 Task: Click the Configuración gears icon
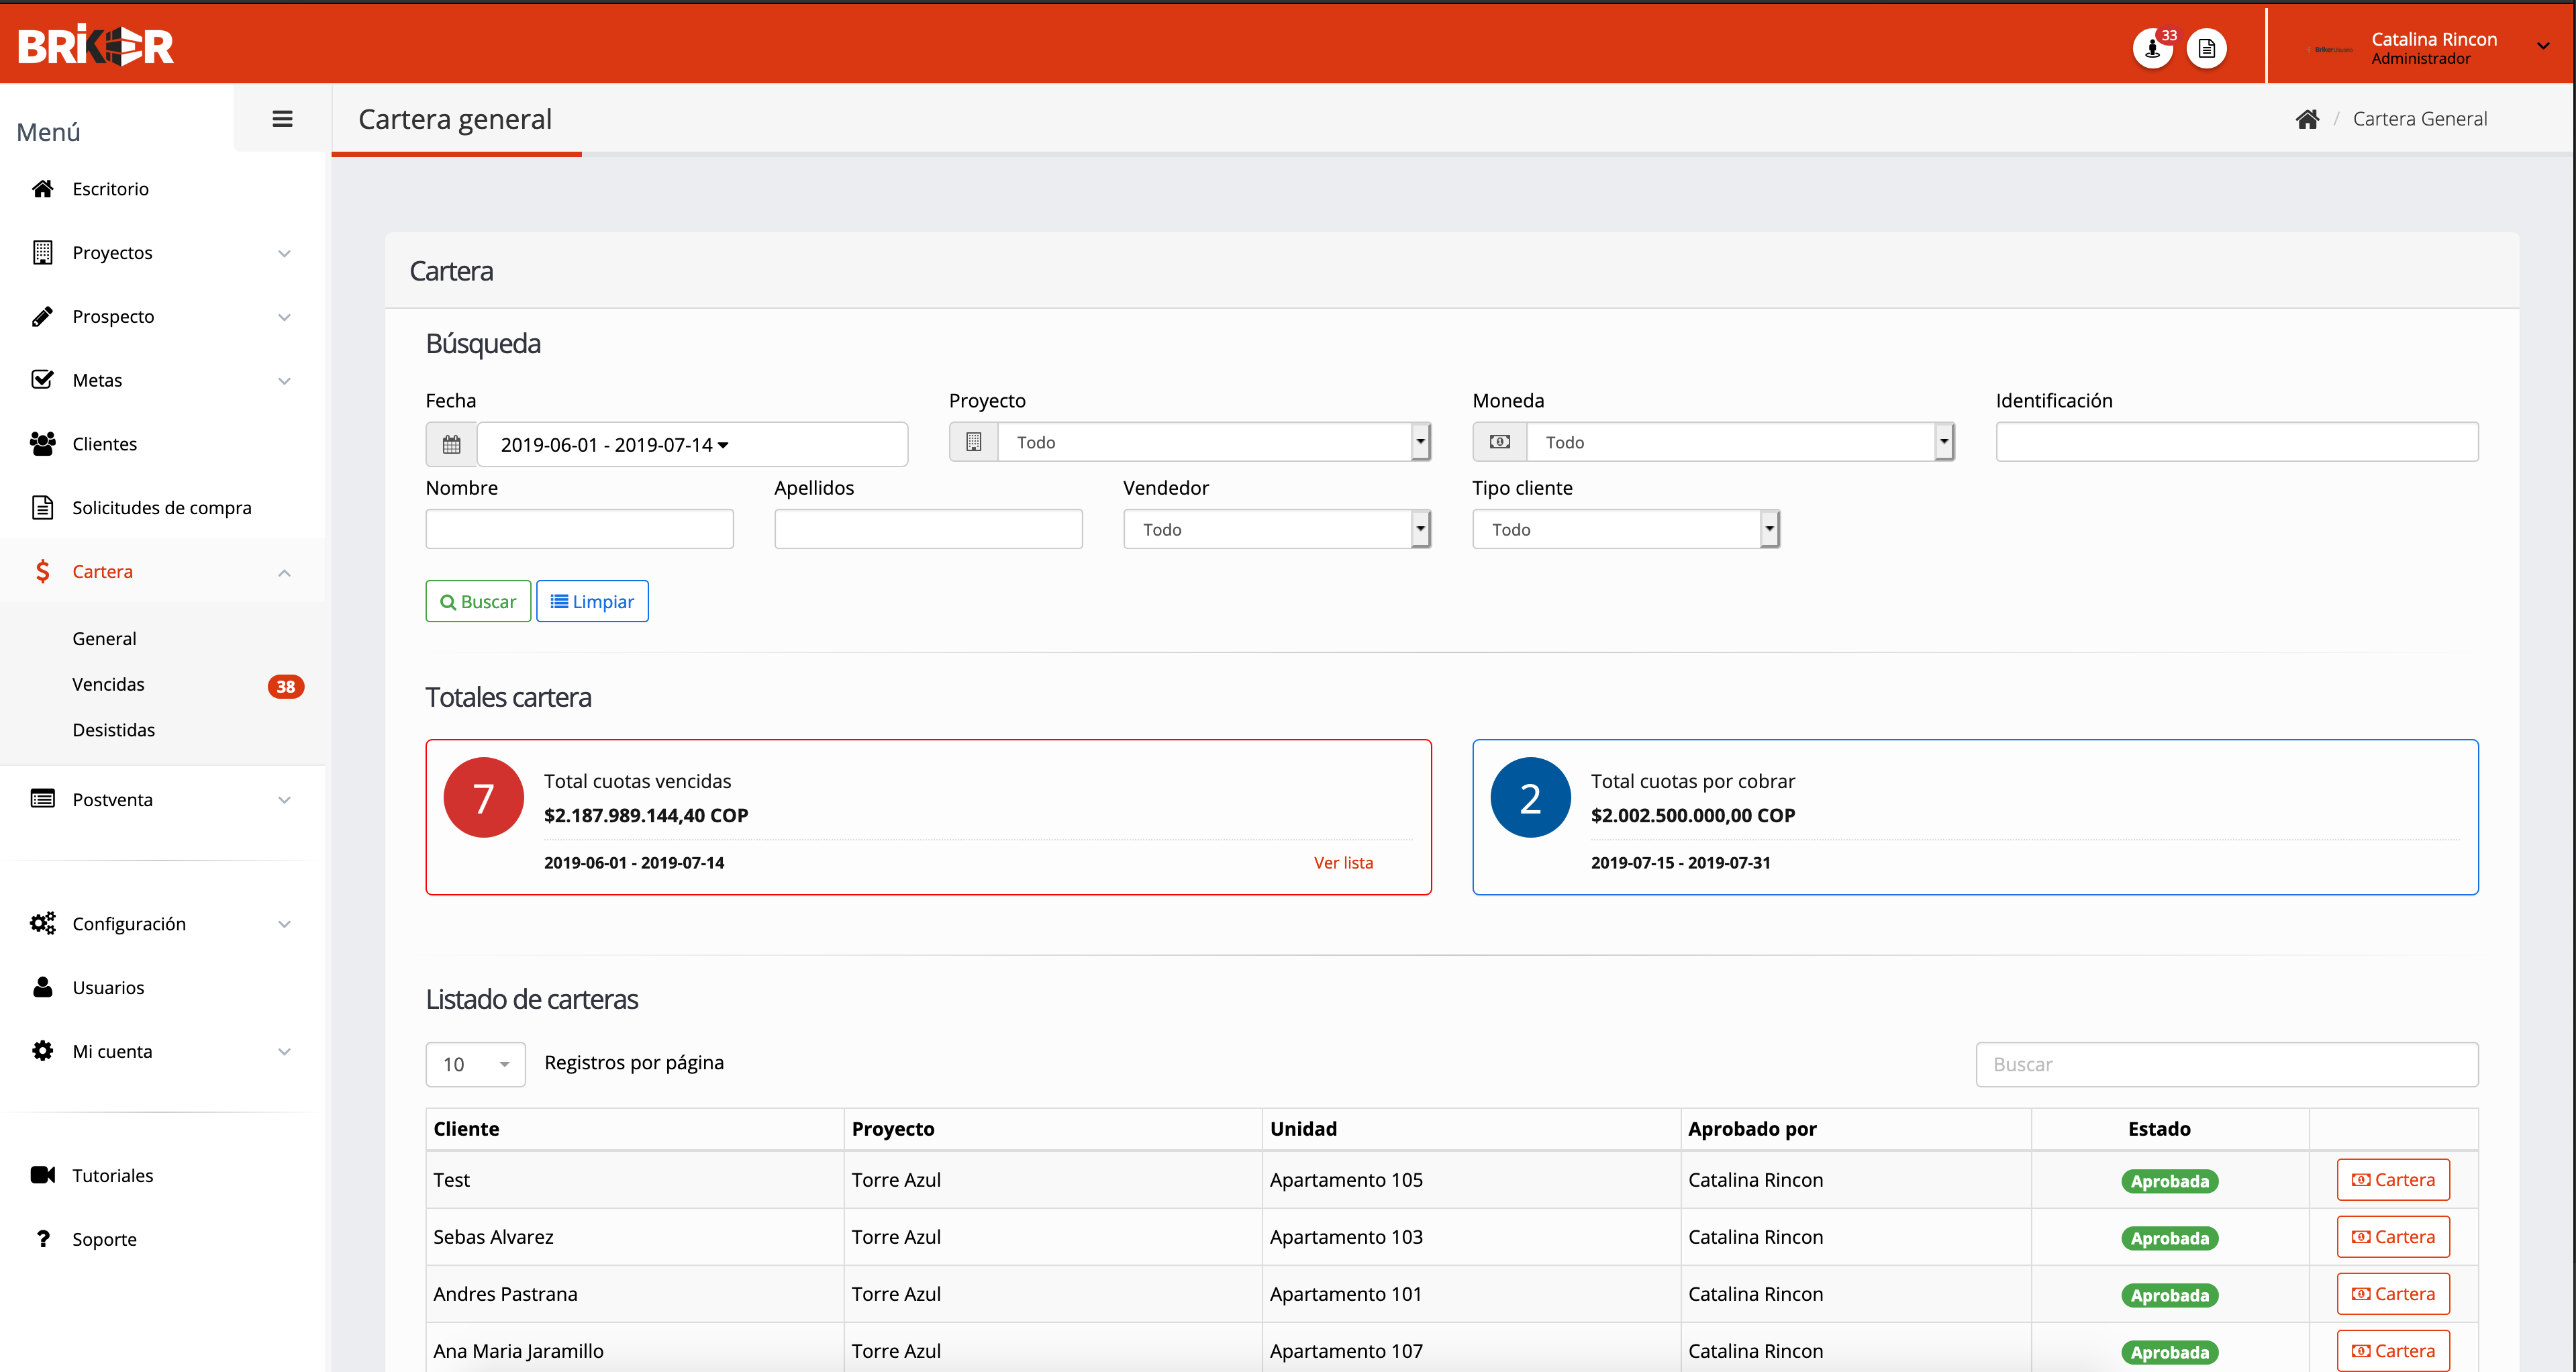[42, 923]
